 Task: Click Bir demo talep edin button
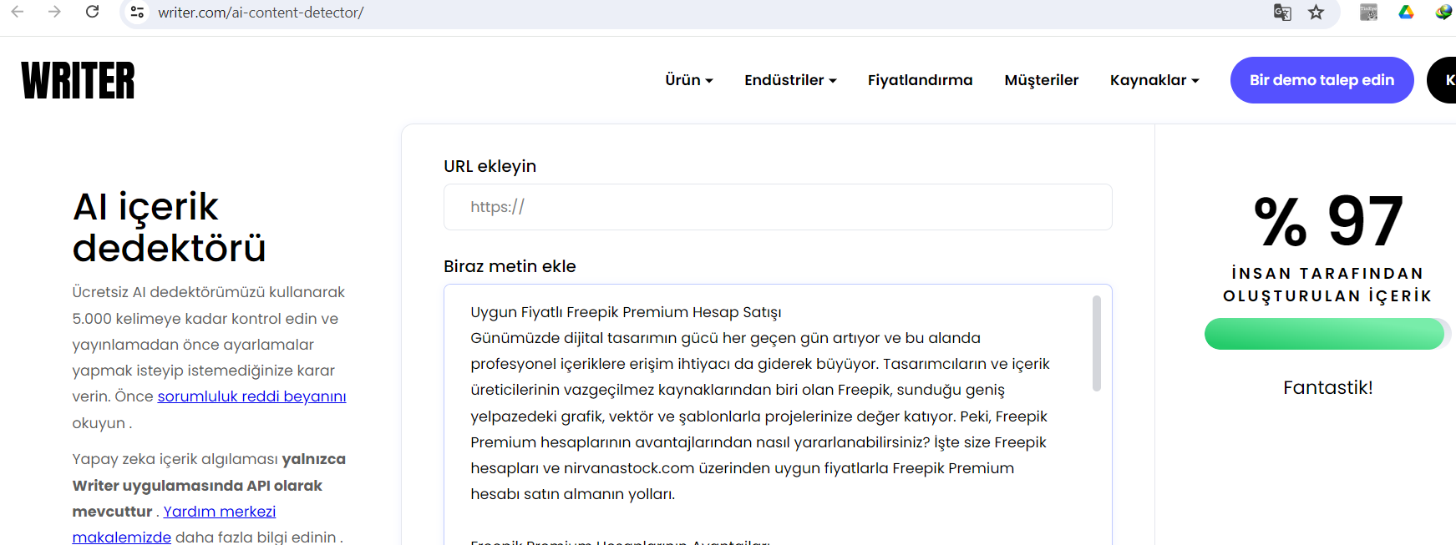pyautogui.click(x=1322, y=80)
